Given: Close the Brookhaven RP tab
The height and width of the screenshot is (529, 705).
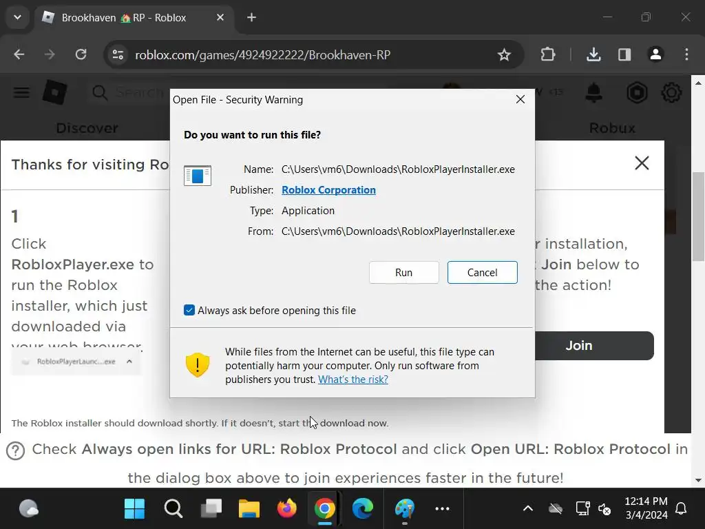Looking at the screenshot, I should click(220, 17).
